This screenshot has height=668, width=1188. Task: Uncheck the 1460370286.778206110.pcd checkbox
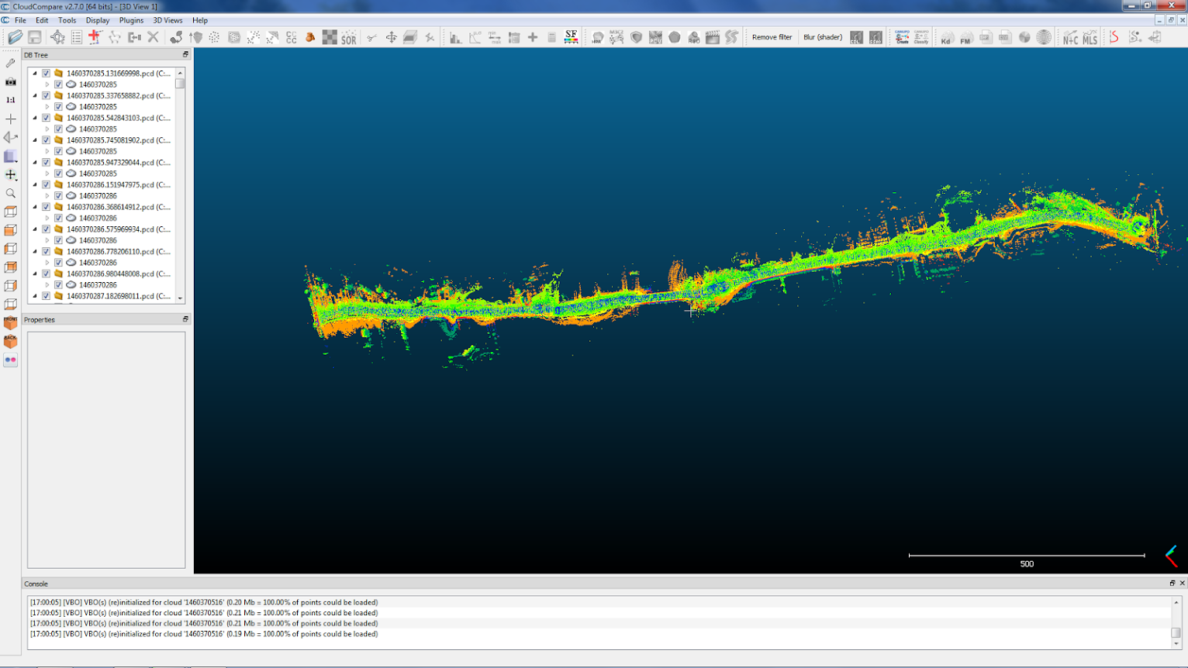[x=46, y=252]
